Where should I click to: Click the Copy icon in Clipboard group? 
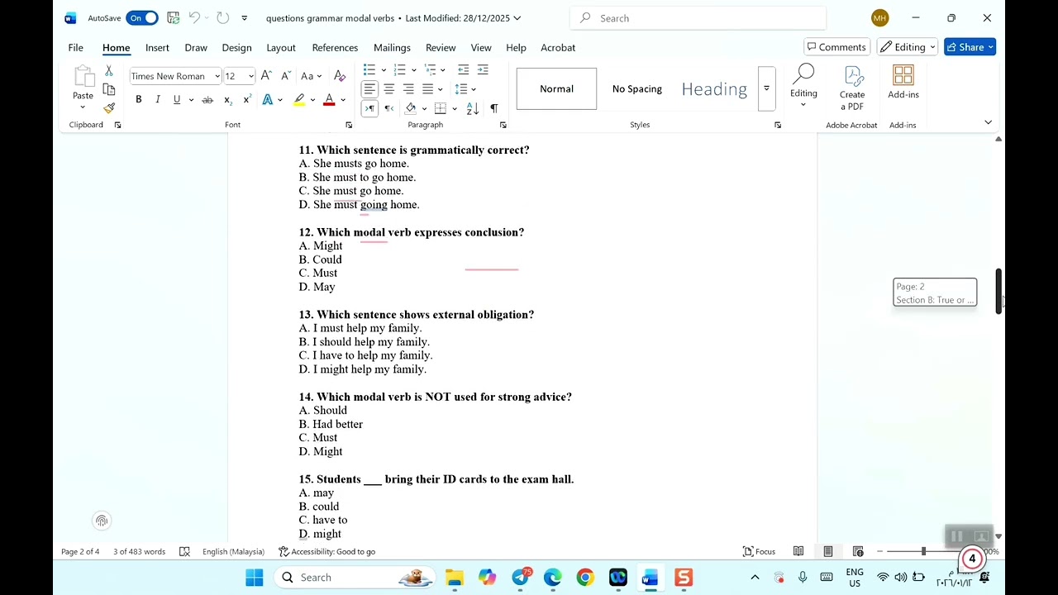(108, 89)
